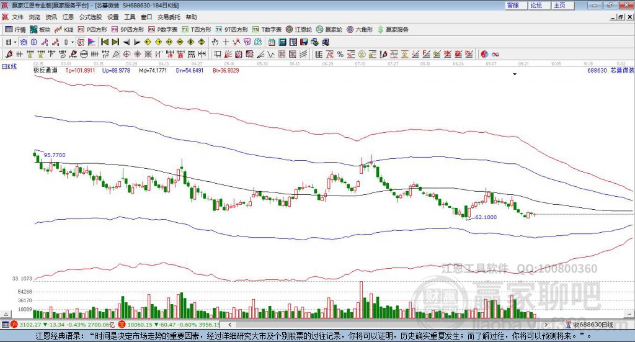Expand the 日 period dropdown
Image resolution: width=635 pixels, height=342 pixels.
click(x=15, y=42)
